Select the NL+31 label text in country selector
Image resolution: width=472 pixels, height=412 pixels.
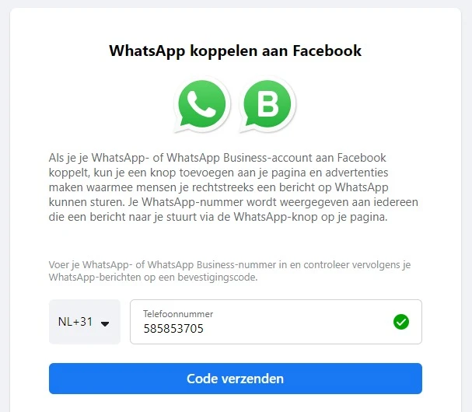(75, 322)
